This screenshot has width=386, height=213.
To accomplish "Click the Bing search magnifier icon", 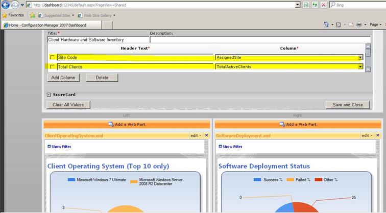I will [332, 5].
